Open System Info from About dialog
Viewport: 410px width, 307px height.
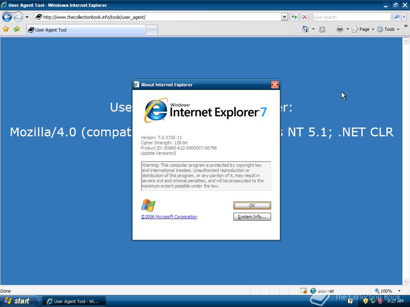coord(252,217)
